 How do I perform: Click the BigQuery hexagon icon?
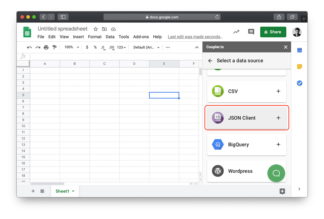pyautogui.click(x=218, y=145)
